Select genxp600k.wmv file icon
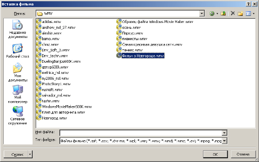Image resolution: width=259 pixels, height=162 pixels. coord(39,67)
